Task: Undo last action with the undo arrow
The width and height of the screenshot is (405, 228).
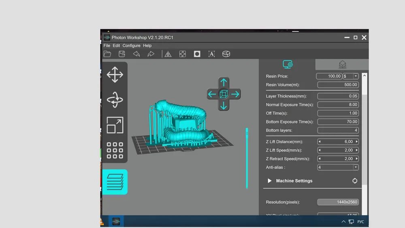Action: 136,54
